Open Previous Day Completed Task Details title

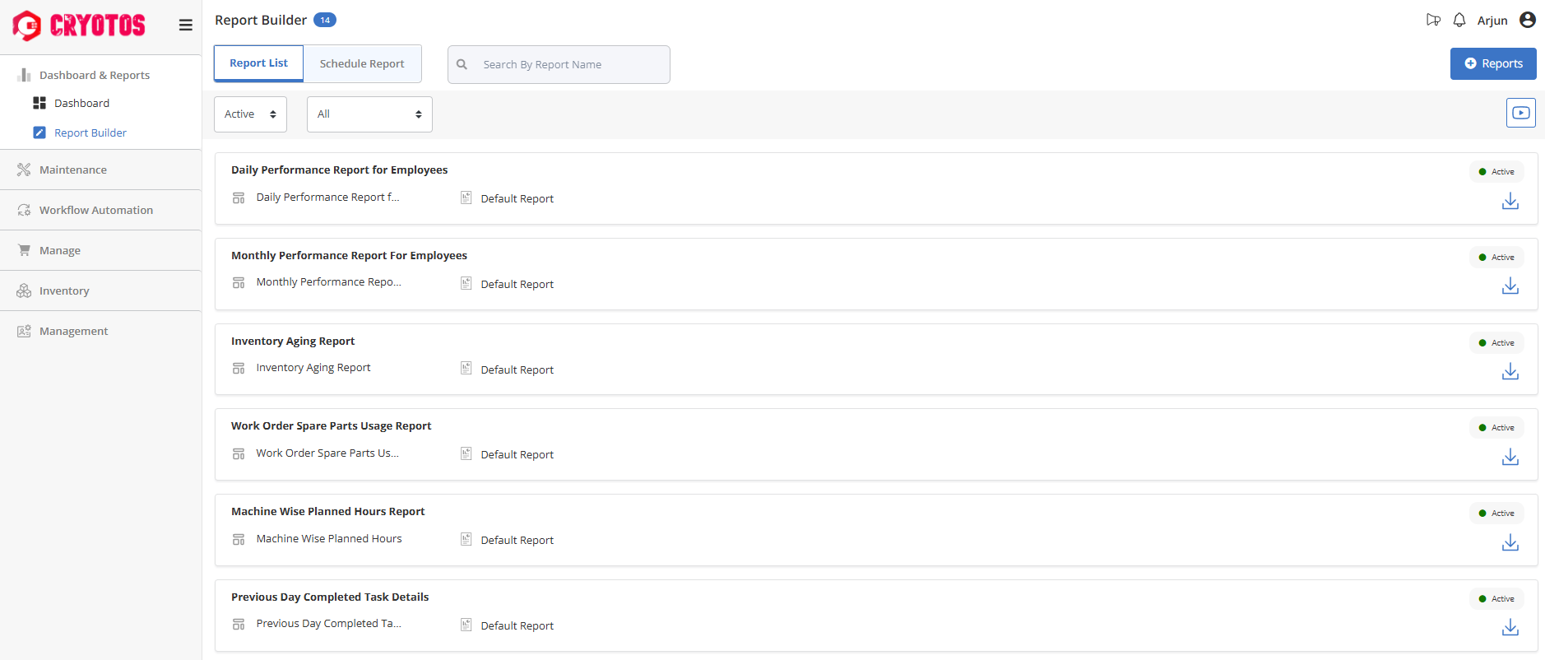330,597
